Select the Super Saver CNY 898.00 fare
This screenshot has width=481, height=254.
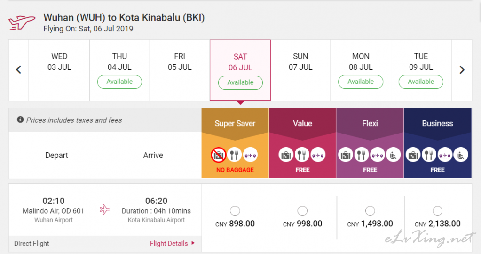coord(235,210)
